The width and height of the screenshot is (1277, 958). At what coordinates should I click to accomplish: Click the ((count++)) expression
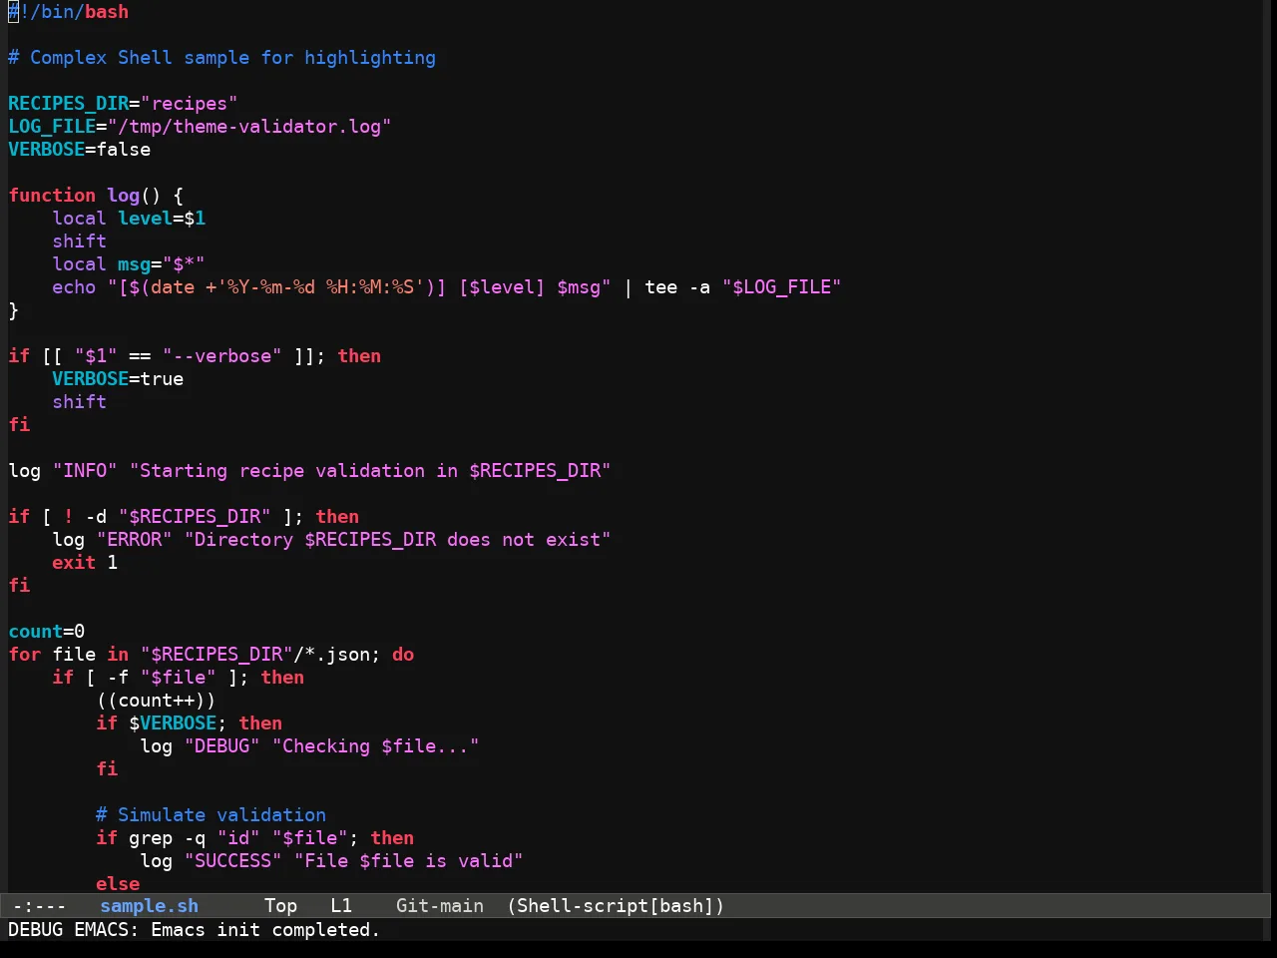click(x=157, y=701)
